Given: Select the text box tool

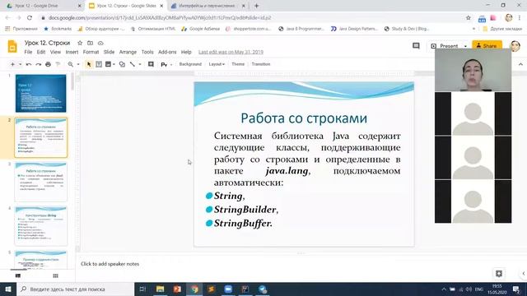Looking at the screenshot, I should pos(99,64).
